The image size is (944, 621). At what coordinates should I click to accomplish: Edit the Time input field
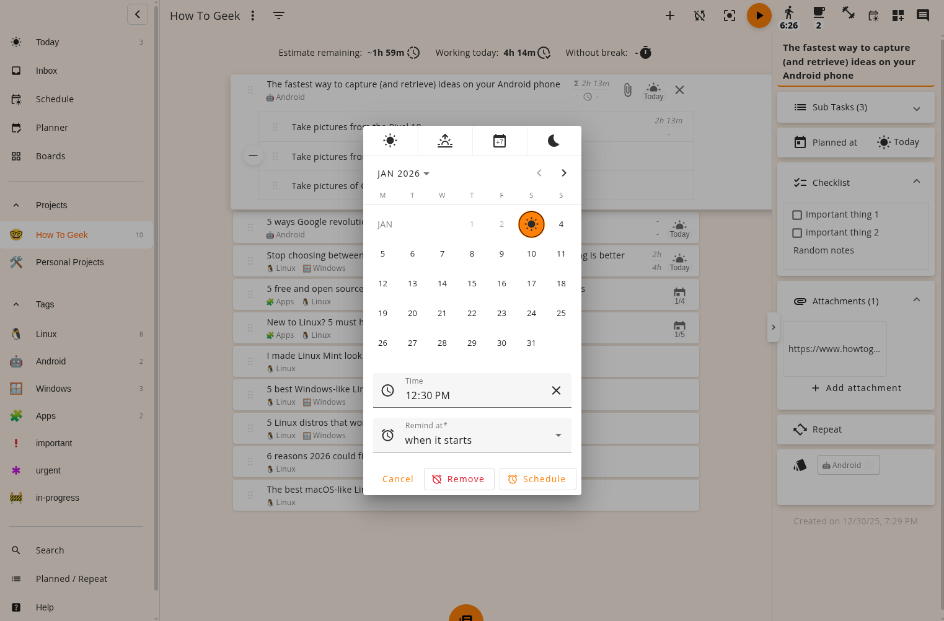click(472, 390)
